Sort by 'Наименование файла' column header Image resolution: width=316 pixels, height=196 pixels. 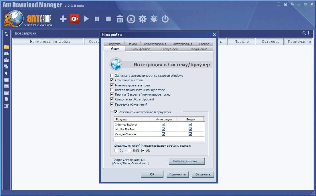48,42
